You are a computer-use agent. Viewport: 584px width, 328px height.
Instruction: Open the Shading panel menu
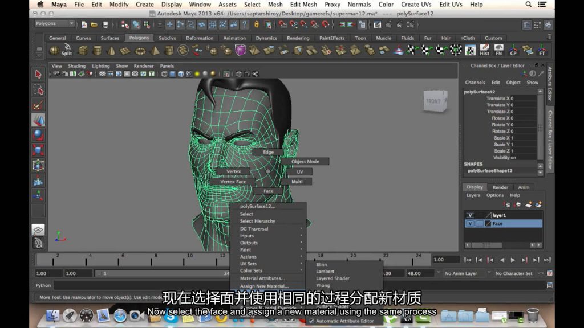click(x=77, y=66)
